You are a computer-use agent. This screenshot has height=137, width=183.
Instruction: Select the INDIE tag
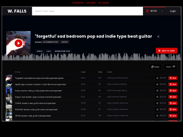[x=40, y=51]
